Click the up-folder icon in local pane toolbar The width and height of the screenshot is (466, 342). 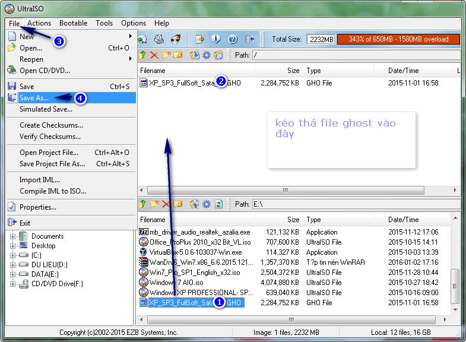(142, 204)
